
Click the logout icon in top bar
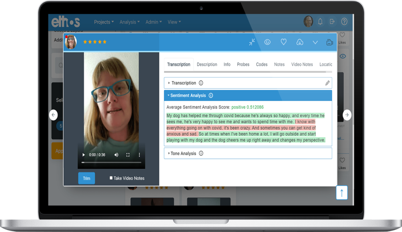332,22
